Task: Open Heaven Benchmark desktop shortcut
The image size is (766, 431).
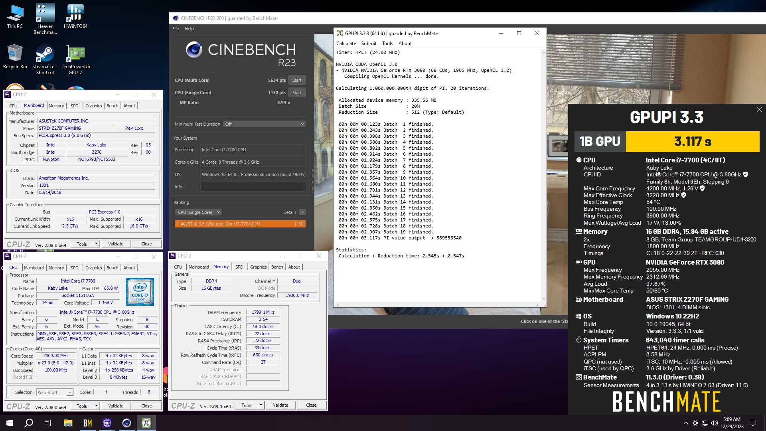Action: [x=45, y=19]
